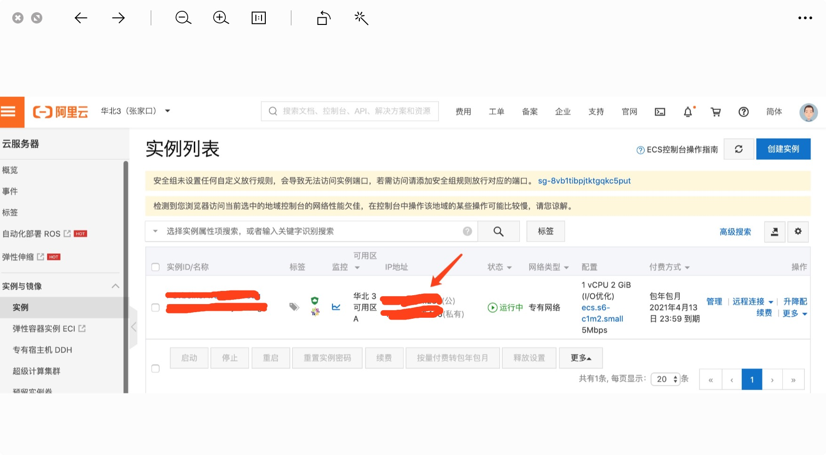Click the Alibaba Cloud logo

[x=60, y=112]
